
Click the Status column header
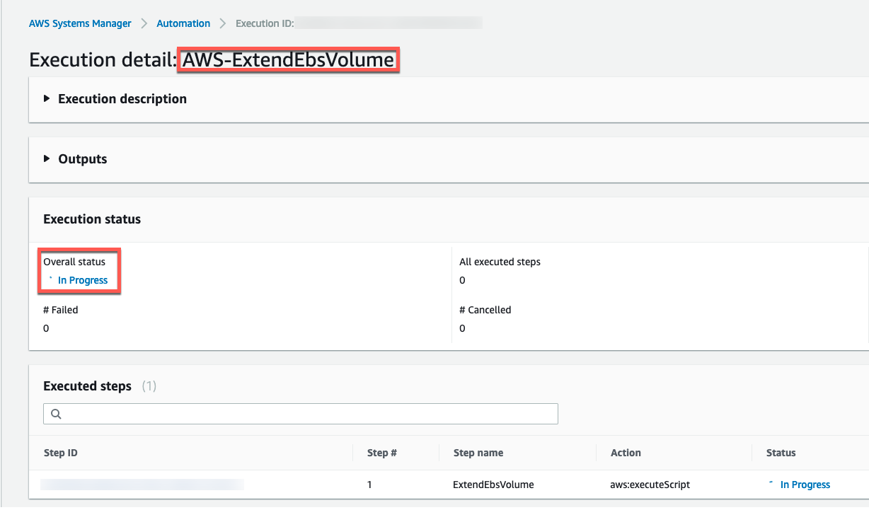[781, 453]
